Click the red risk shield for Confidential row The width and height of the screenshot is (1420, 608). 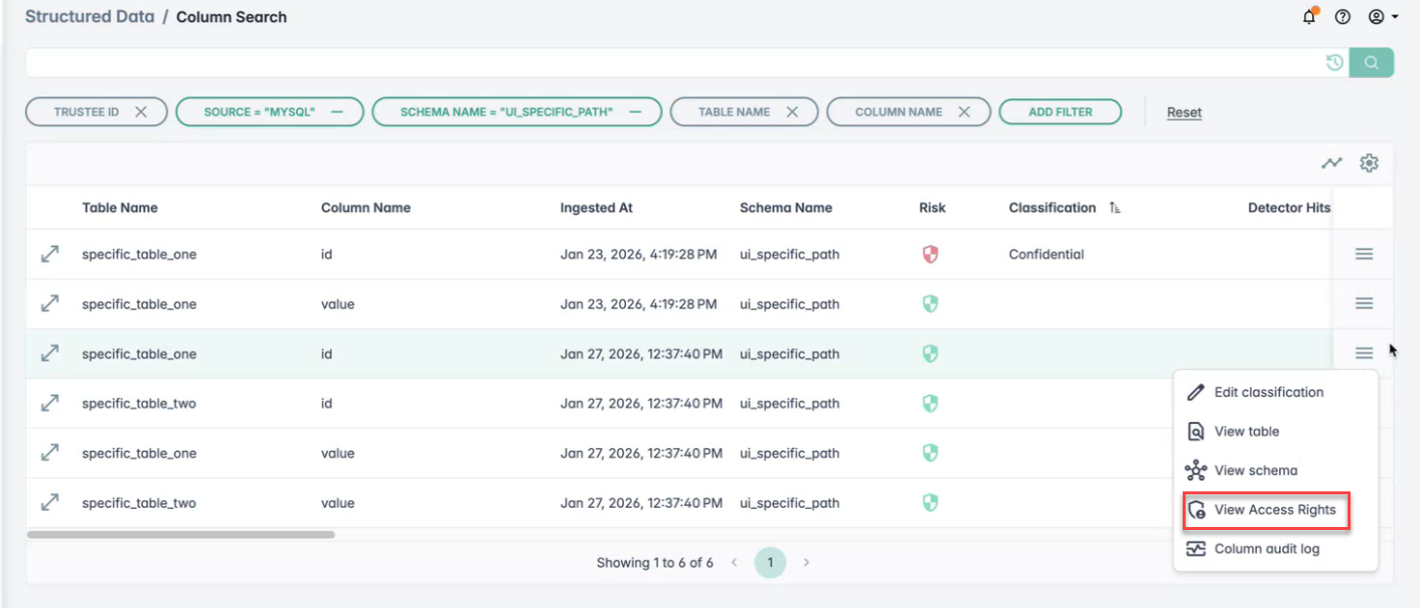coord(930,254)
